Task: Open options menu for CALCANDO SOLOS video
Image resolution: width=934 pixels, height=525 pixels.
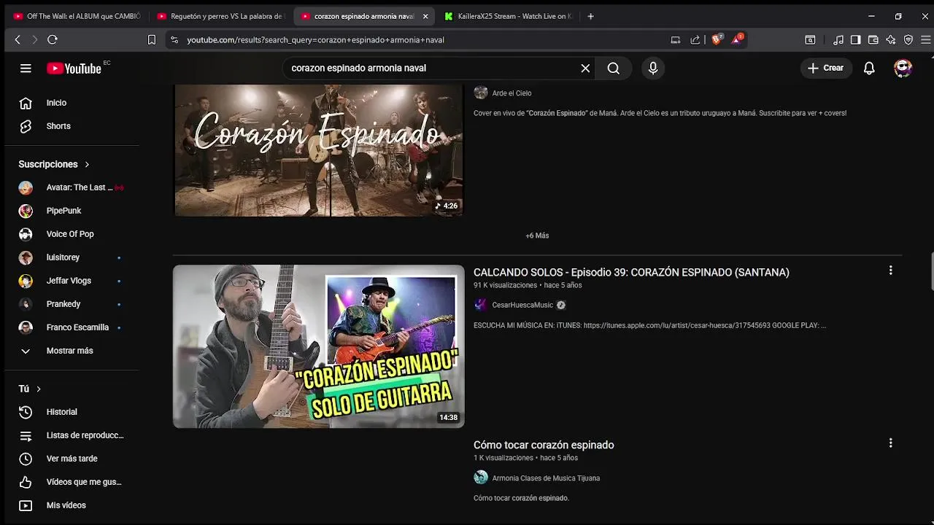Action: (890, 271)
